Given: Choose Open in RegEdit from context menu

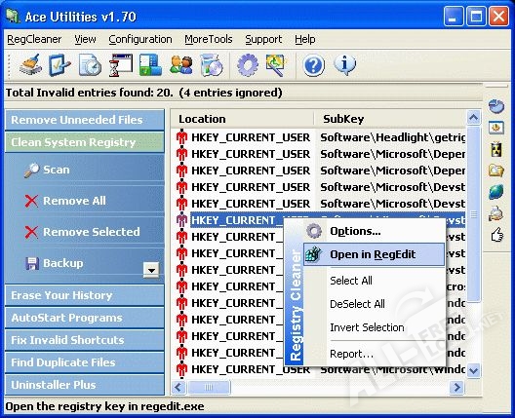Looking at the screenshot, I should (374, 254).
